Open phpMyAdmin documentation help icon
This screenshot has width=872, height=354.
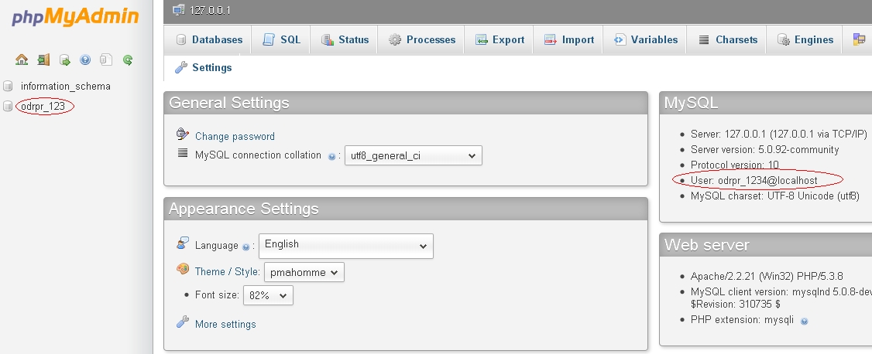point(85,60)
